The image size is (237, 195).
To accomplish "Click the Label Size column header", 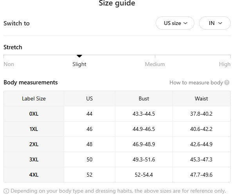I will click(34, 98).
